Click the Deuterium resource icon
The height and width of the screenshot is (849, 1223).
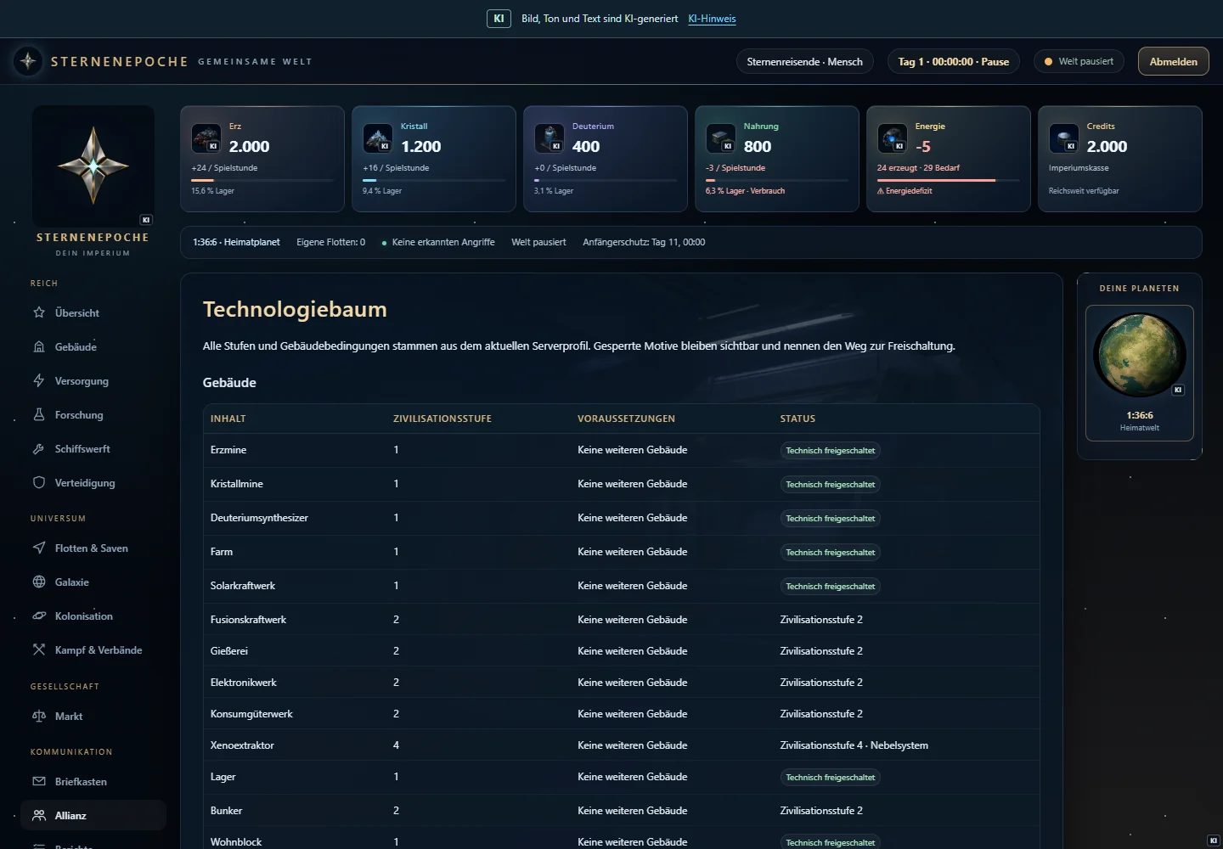pyautogui.click(x=550, y=138)
